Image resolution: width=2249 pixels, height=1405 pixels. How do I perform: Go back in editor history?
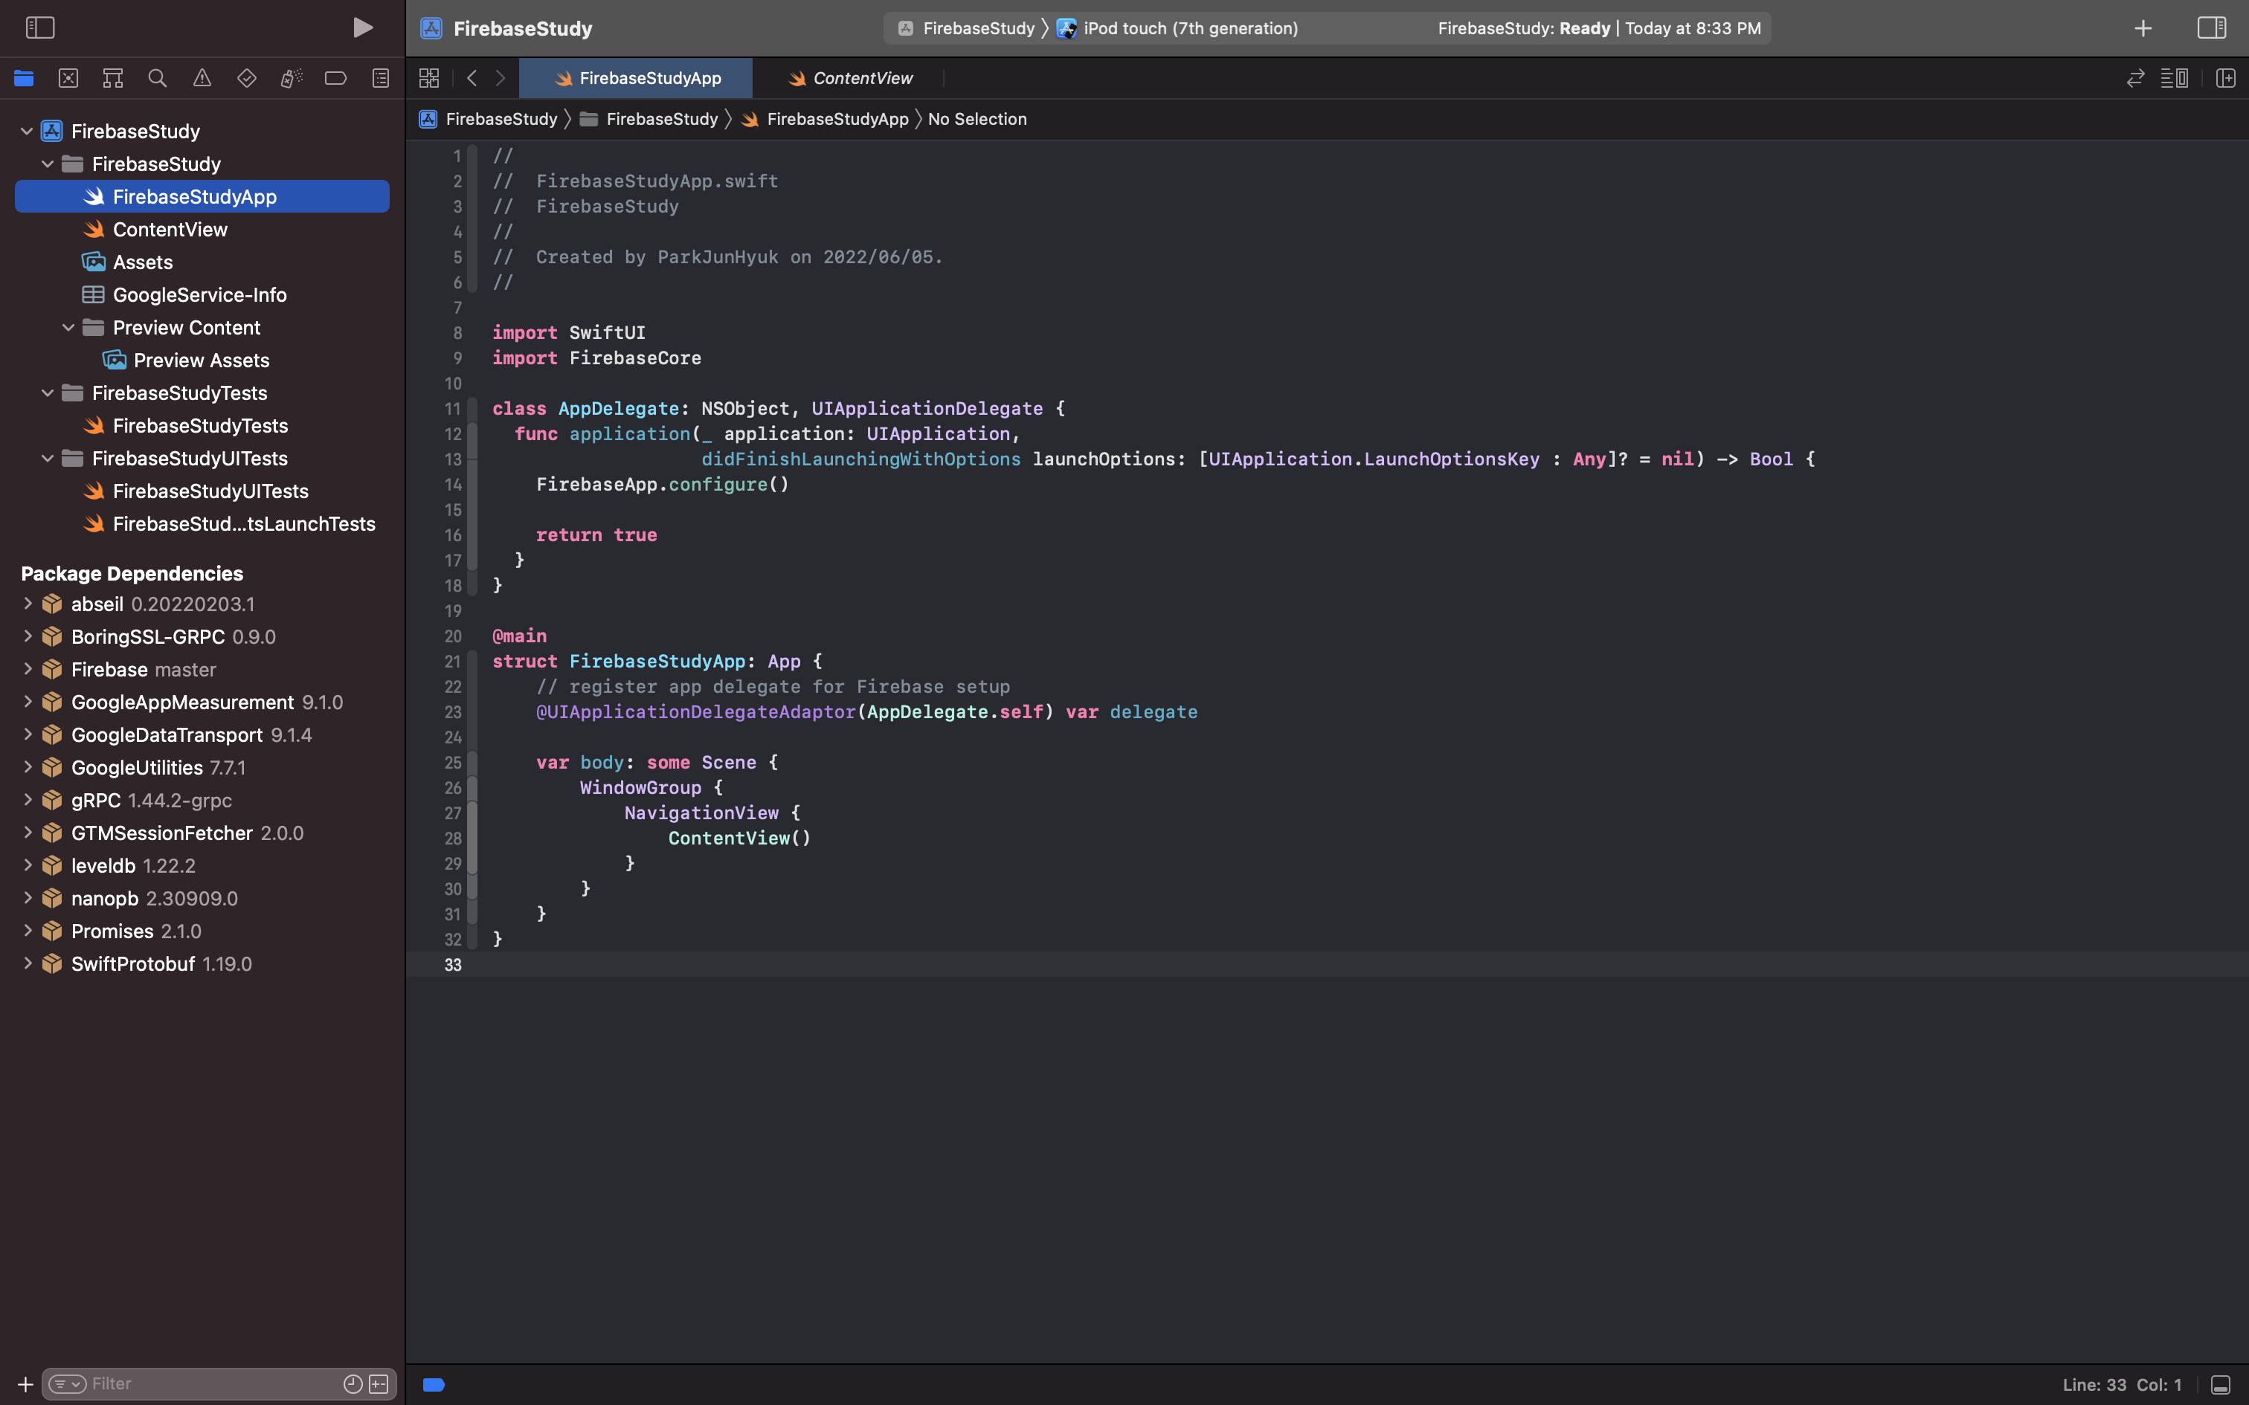472,78
